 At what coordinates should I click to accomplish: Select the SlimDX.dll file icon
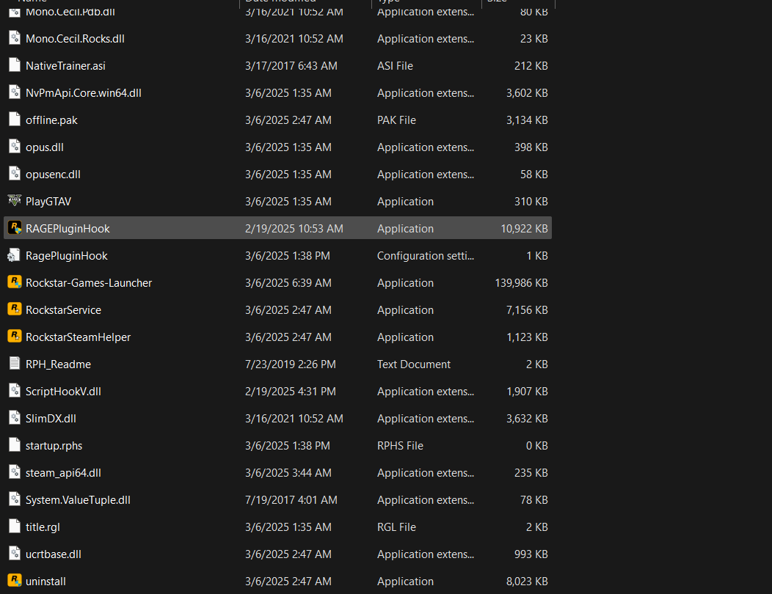[x=15, y=418]
